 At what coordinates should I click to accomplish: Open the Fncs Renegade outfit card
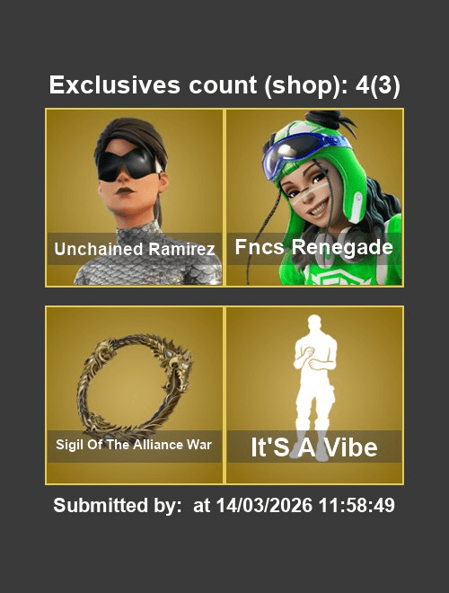click(x=315, y=198)
